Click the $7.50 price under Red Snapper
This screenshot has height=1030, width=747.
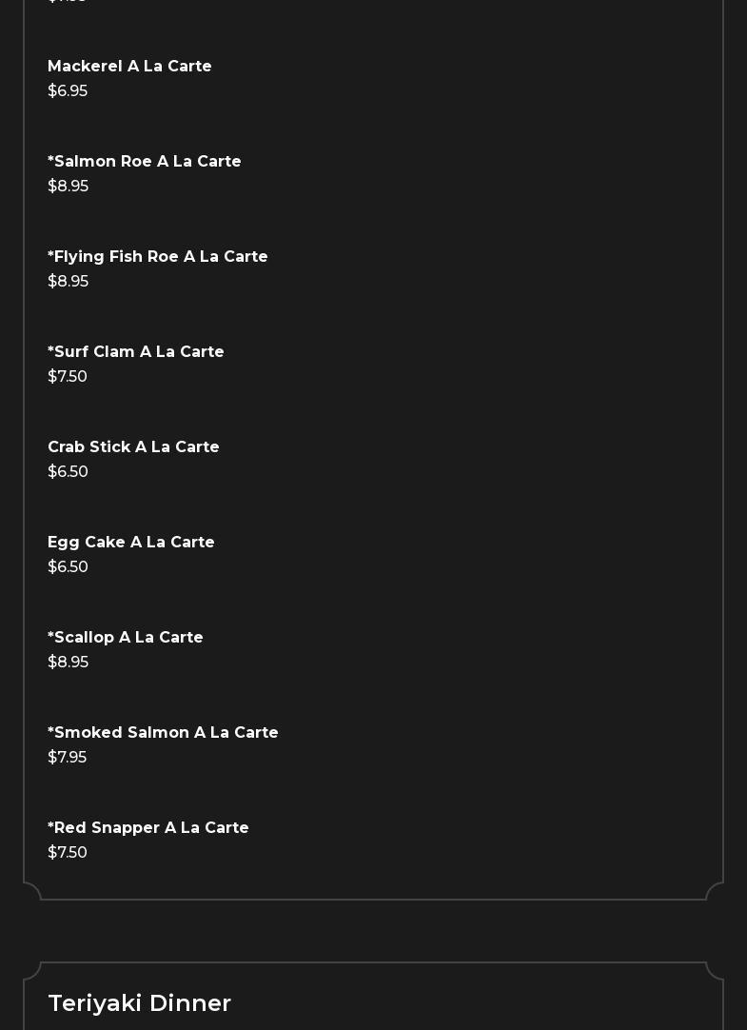click(68, 853)
